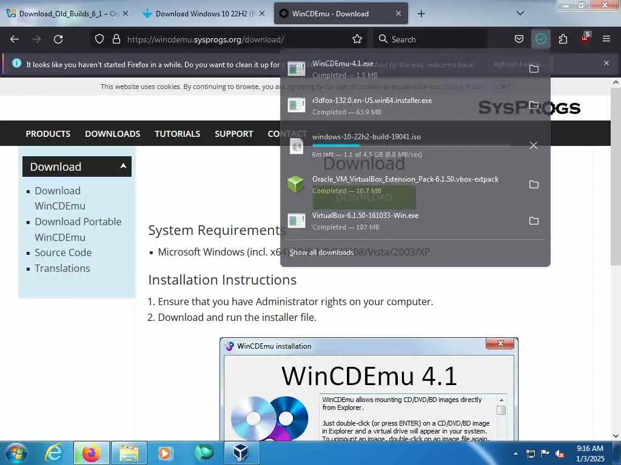Open Save to Pocket icon
The height and width of the screenshot is (465, 621).
(x=519, y=39)
